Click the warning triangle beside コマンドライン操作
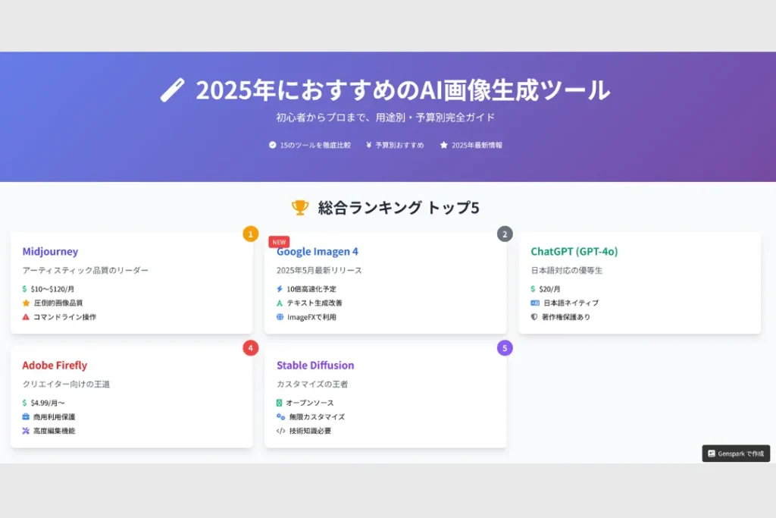The image size is (776, 518). pyautogui.click(x=26, y=317)
